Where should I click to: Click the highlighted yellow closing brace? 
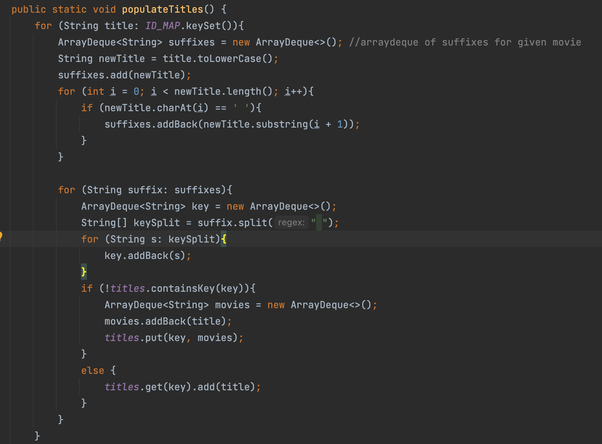84,272
